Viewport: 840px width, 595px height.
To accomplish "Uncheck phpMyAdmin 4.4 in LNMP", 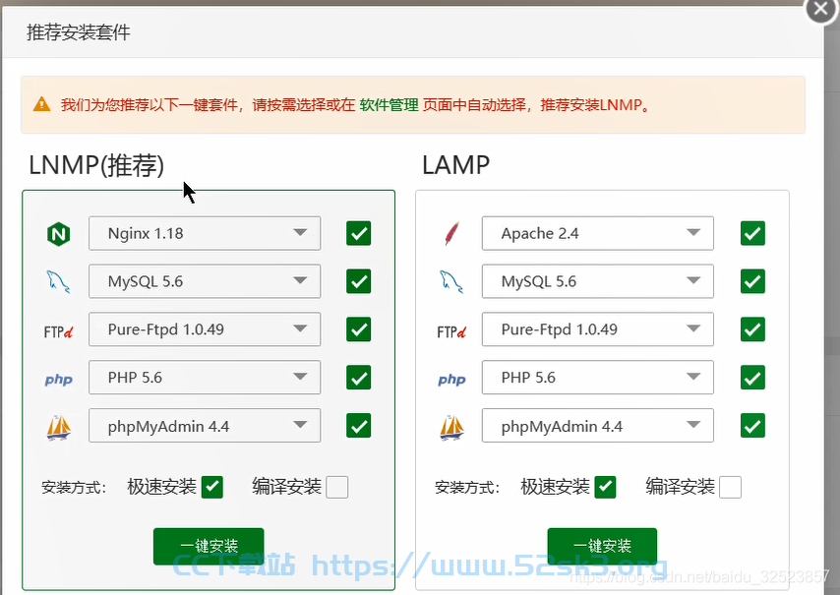I will click(358, 426).
